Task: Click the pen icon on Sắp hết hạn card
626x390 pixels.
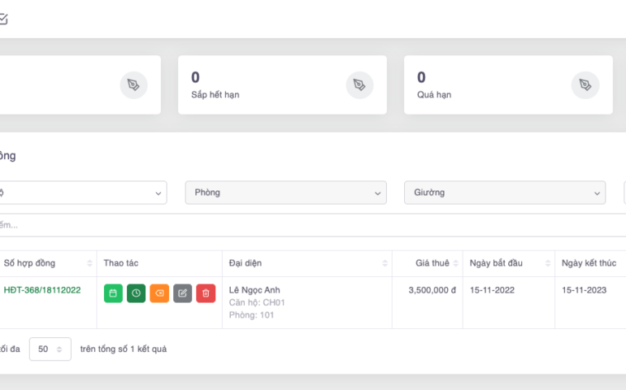Action: click(x=359, y=85)
